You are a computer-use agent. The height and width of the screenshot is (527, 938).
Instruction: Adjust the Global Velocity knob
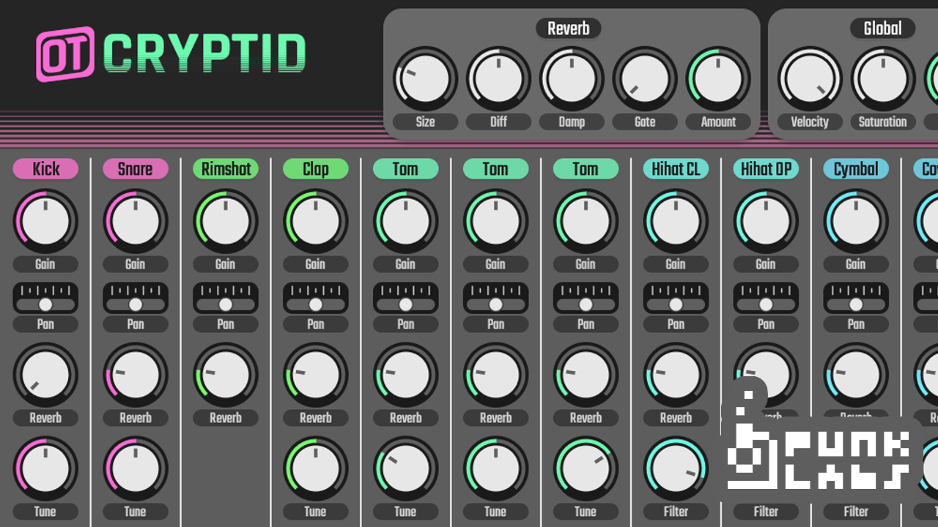click(x=810, y=78)
